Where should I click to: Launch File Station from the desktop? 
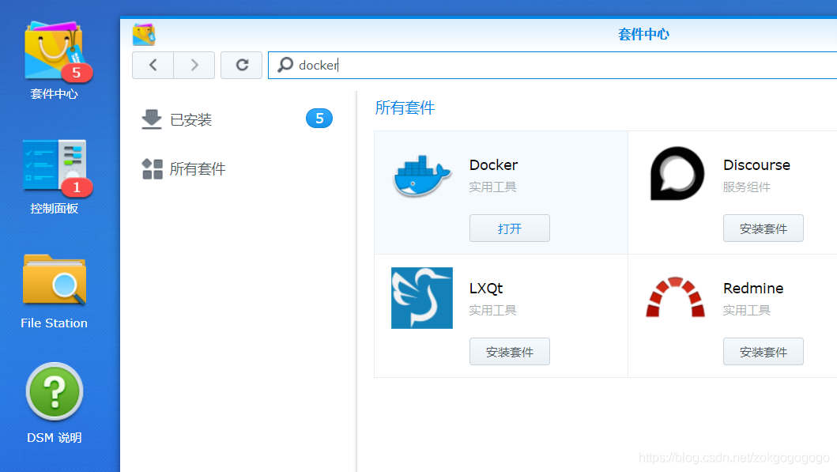coord(54,291)
